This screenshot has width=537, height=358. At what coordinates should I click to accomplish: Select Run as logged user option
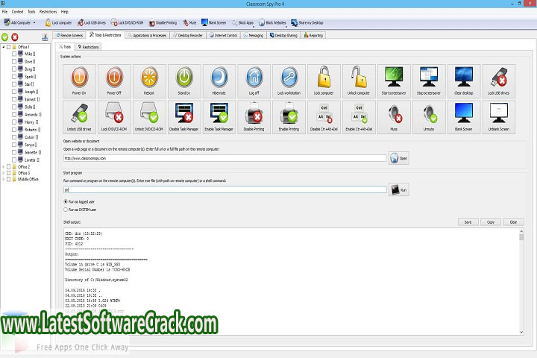coord(66,202)
